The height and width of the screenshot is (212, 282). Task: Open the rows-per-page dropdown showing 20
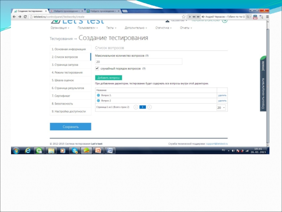pos(221,108)
